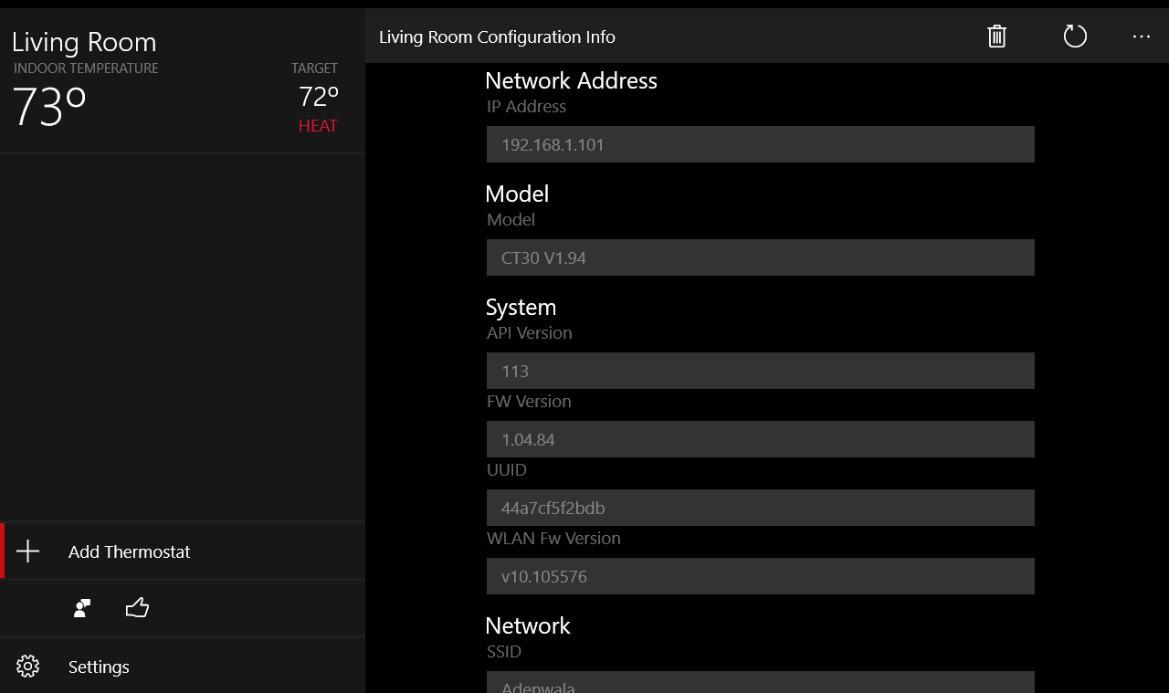Click the API Version field showing 113
Screen dimensions: 1169x693
point(760,371)
